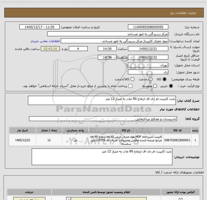207x200 pixels.
Task: Click the announcement date field 1400/12/17 - 11:35
Action: pyautogui.click(x=40, y=27)
